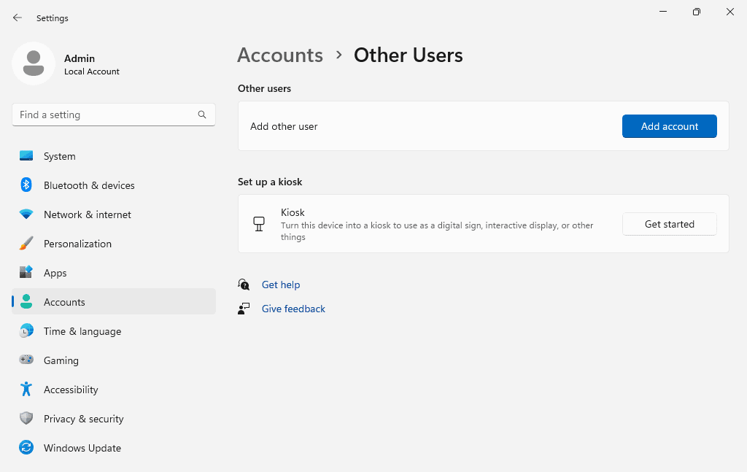Open Personalization settings
This screenshot has height=472, width=747.
point(114,244)
